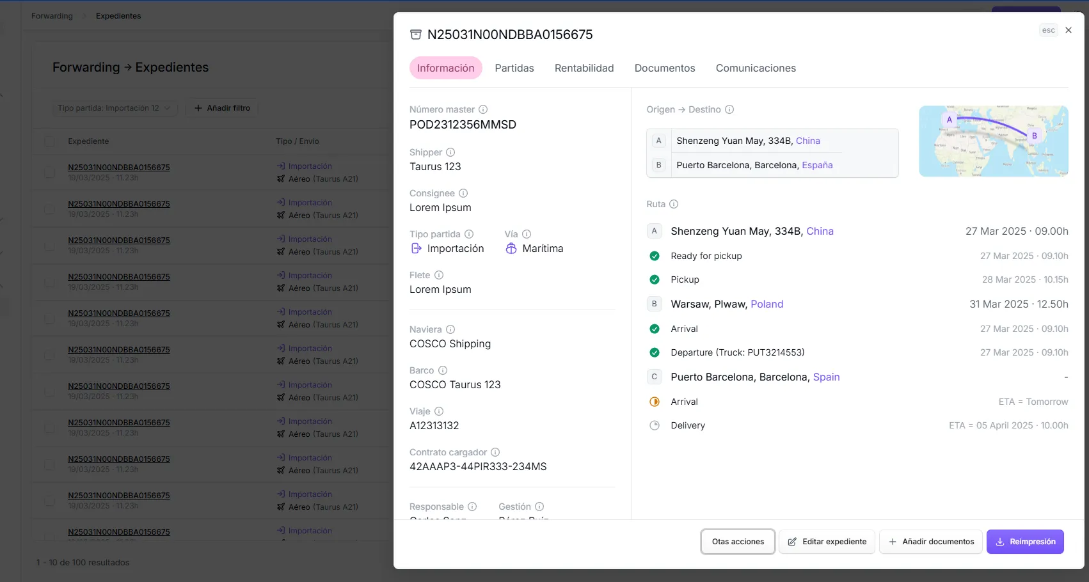Click the Spain link in Puerto Barcelona route stop
This screenshot has width=1089, height=582.
[826, 377]
